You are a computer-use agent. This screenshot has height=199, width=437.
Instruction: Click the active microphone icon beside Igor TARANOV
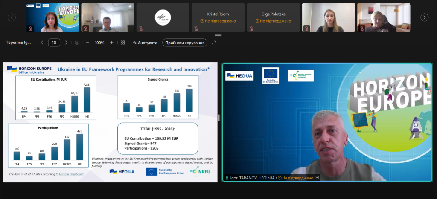pos(227,178)
